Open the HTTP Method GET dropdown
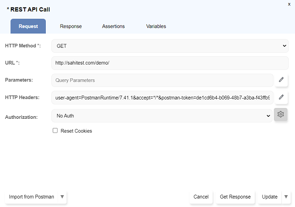This screenshot has height=207, width=295. [170, 46]
